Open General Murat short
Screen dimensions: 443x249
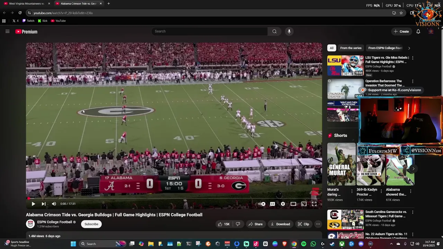pos(341,164)
